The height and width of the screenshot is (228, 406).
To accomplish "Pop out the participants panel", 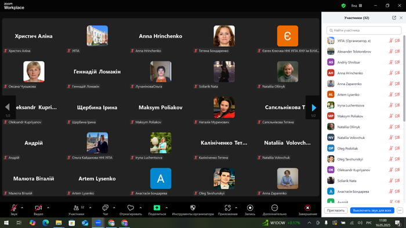I will pos(394,18).
